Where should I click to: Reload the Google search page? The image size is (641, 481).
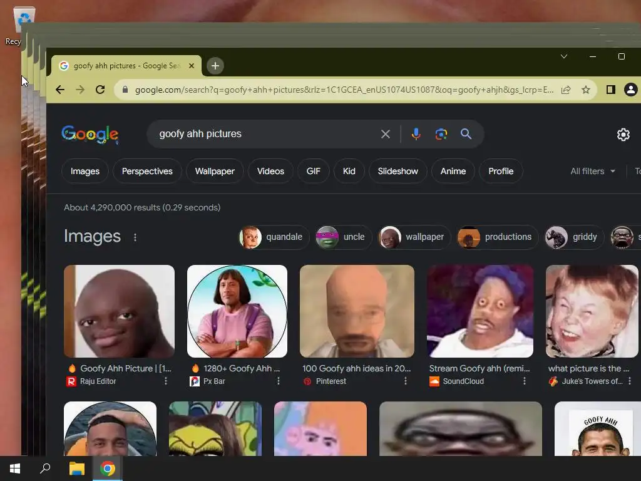click(x=100, y=90)
